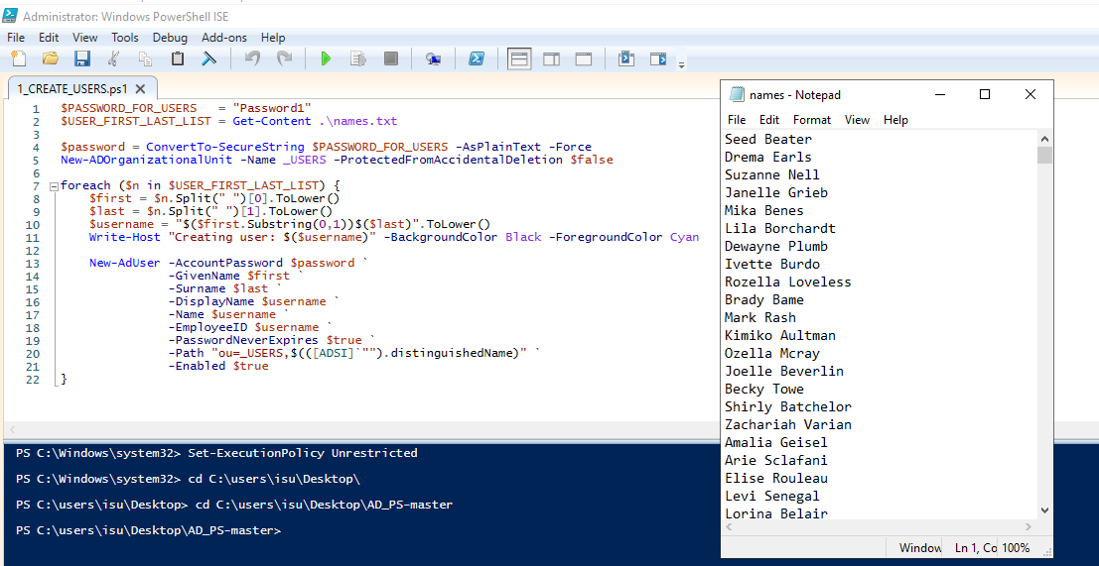Open Notepad Edit menu
The image size is (1099, 566).
point(768,120)
